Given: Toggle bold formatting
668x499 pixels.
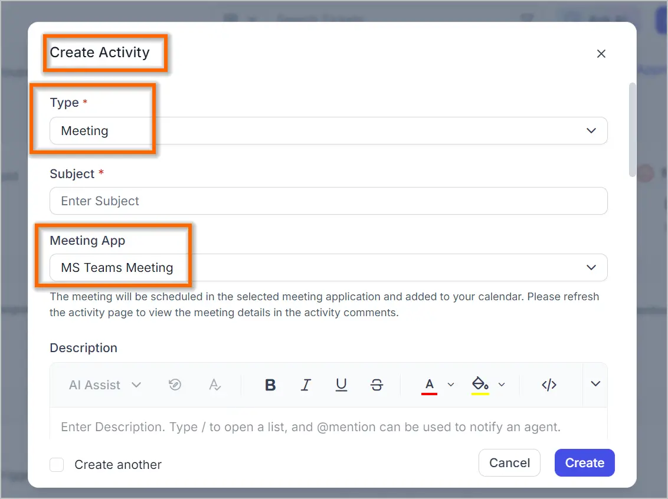Looking at the screenshot, I should pos(270,385).
